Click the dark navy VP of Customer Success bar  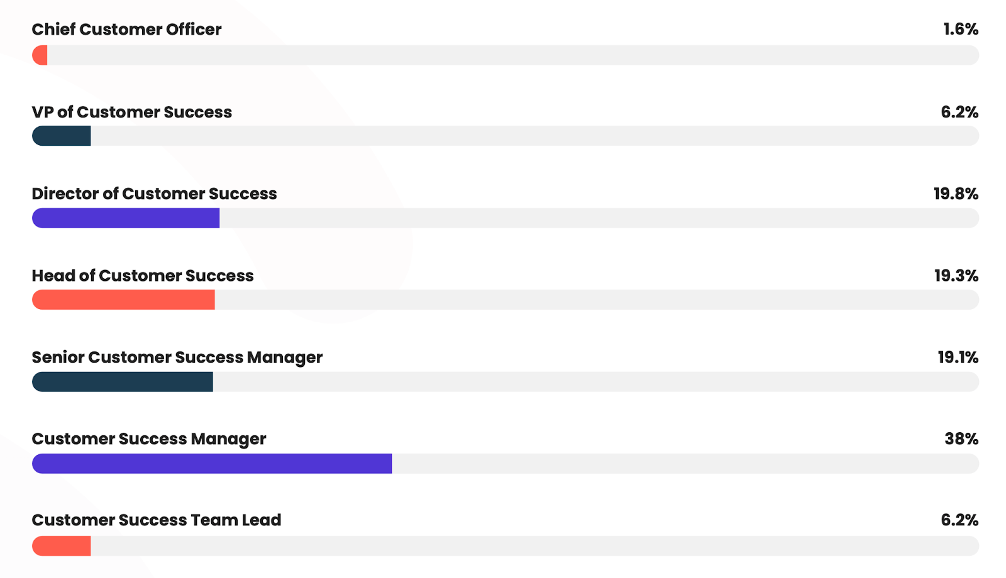62,136
